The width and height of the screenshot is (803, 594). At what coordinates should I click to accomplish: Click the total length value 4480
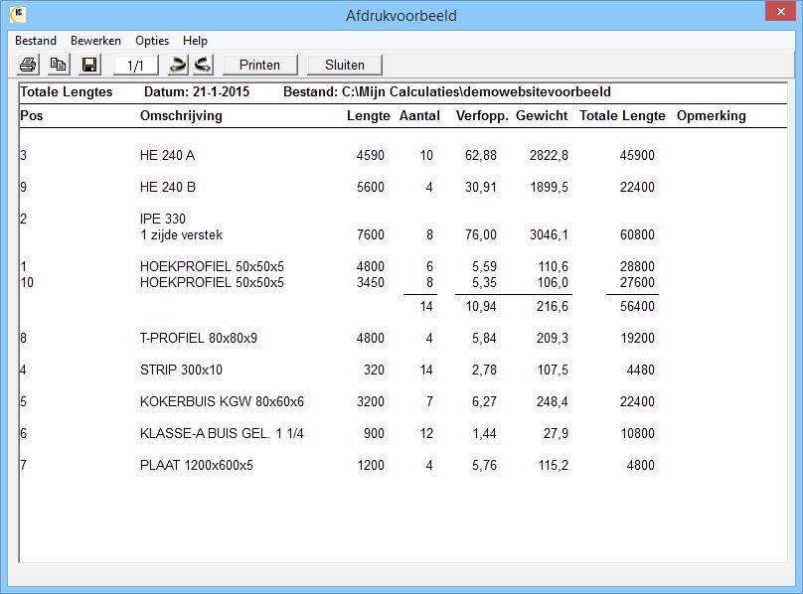point(641,370)
